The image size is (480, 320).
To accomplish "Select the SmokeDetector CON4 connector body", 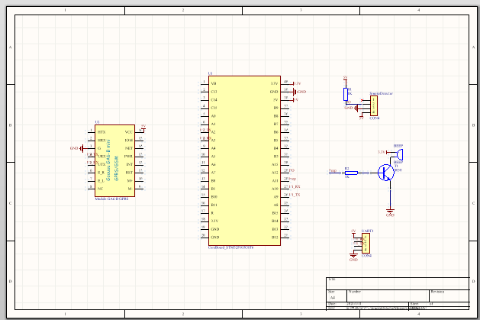I will (x=374, y=105).
